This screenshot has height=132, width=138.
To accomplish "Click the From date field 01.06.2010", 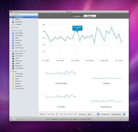I will [x=50, y=114].
